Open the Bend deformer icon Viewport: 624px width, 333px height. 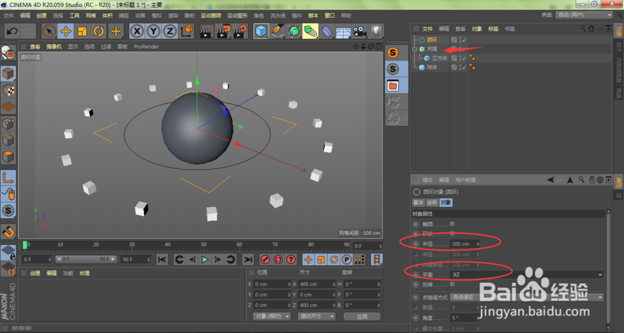(327, 31)
